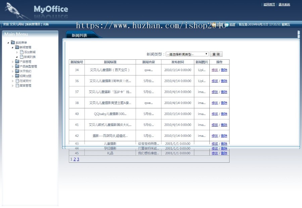This screenshot has height=208, width=302.
Task: Select the 系统菜单 folder icon
Action: [x=13, y=42]
